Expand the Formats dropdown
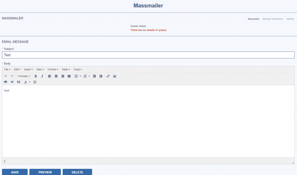Screen dimensions: 297x175 pyautogui.click(x=24, y=76)
